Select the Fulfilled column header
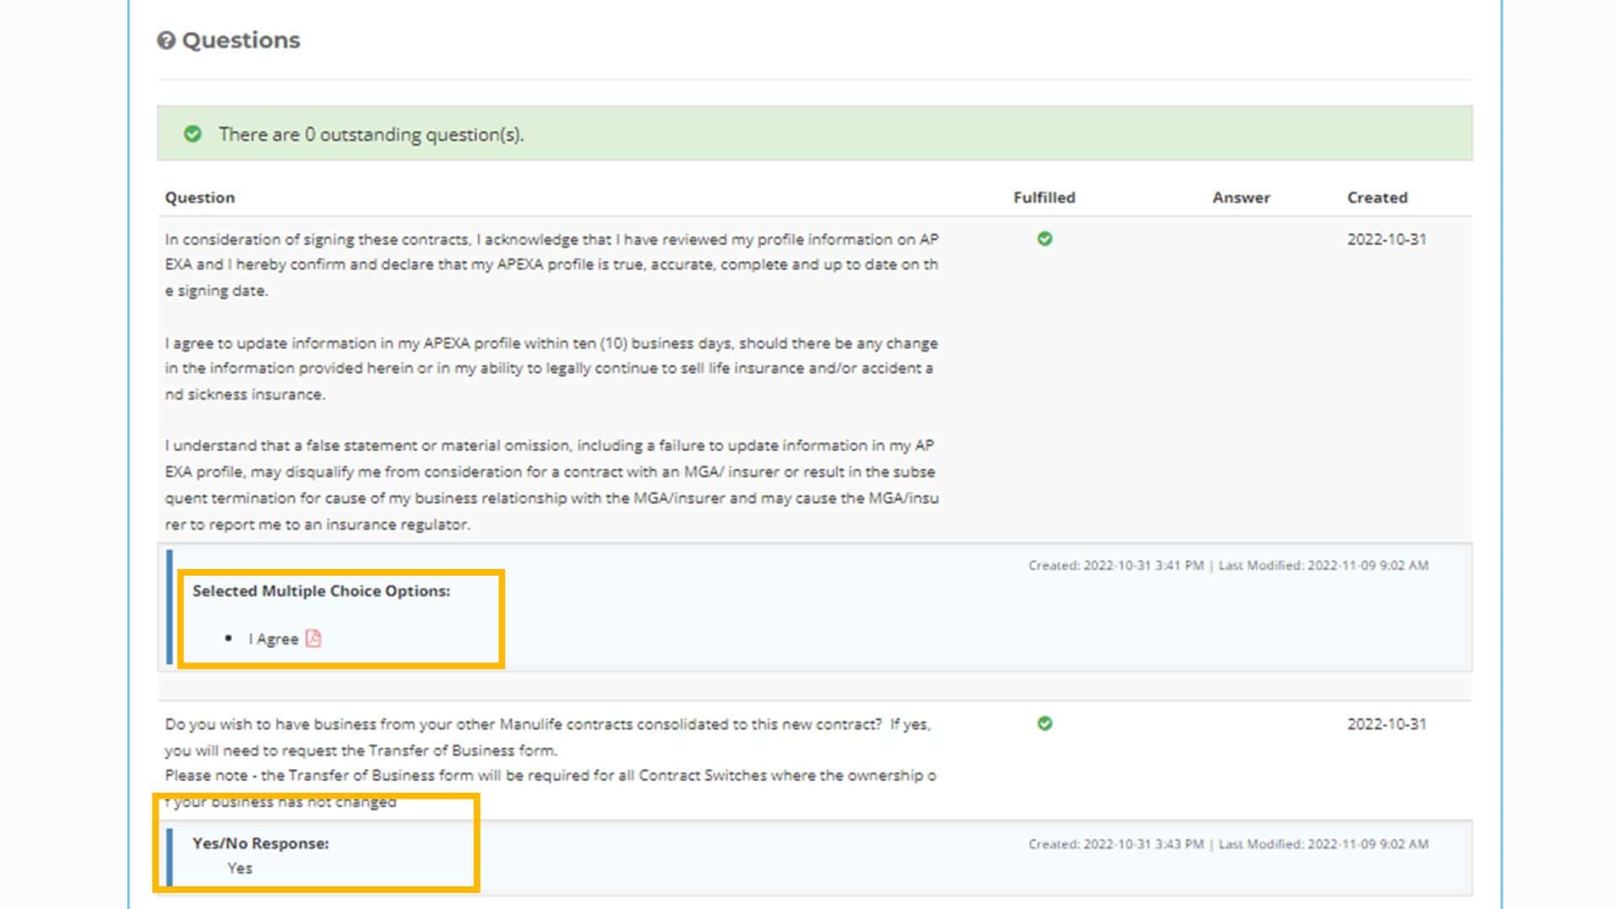This screenshot has height=909, width=1616. (x=1044, y=197)
